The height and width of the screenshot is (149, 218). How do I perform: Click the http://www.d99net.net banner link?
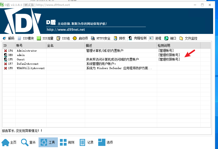(x=66, y=30)
